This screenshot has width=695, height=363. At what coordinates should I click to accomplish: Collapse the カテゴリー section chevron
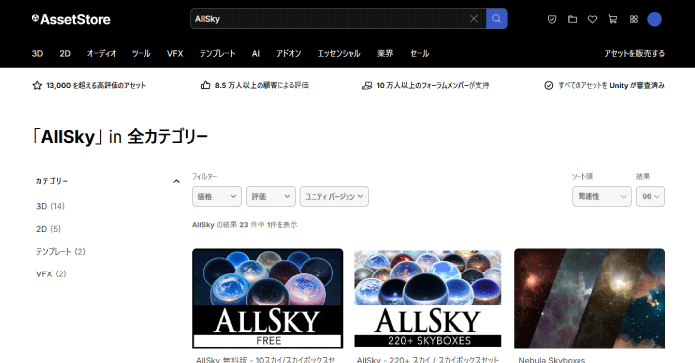(176, 181)
